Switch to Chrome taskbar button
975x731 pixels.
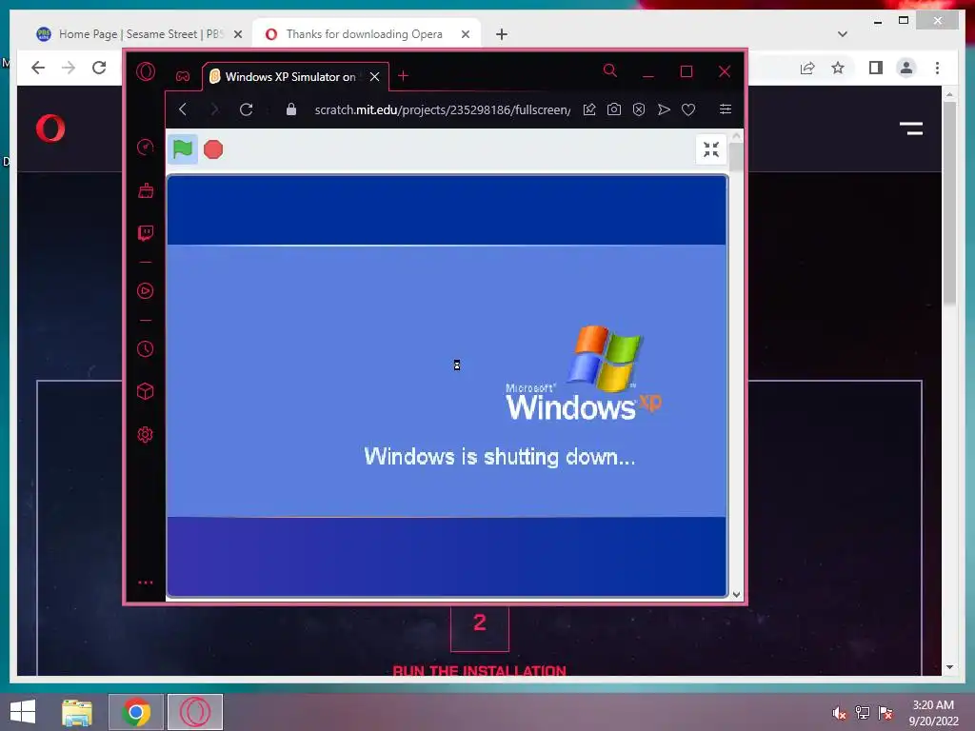coord(136,712)
